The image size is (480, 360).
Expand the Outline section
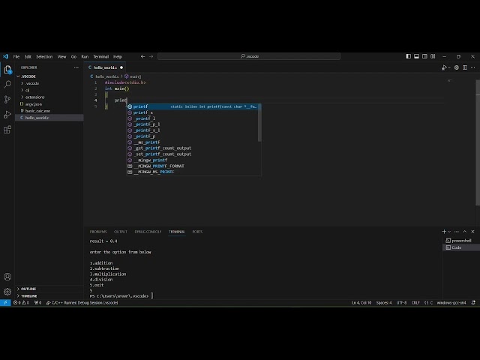coord(49,289)
